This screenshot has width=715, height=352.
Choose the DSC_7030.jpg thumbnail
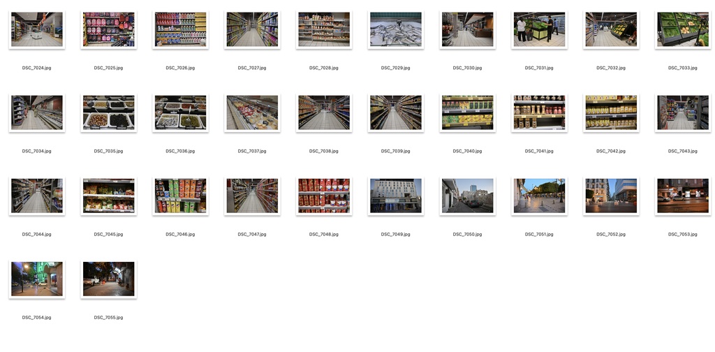467,29
